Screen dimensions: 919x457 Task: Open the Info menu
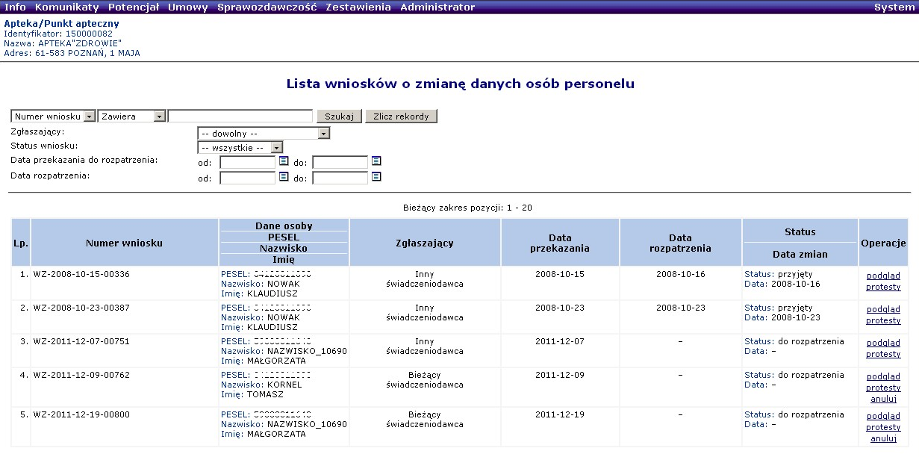(15, 7)
